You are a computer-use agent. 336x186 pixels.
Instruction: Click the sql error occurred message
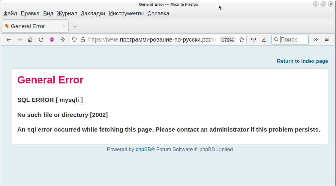[x=169, y=129]
